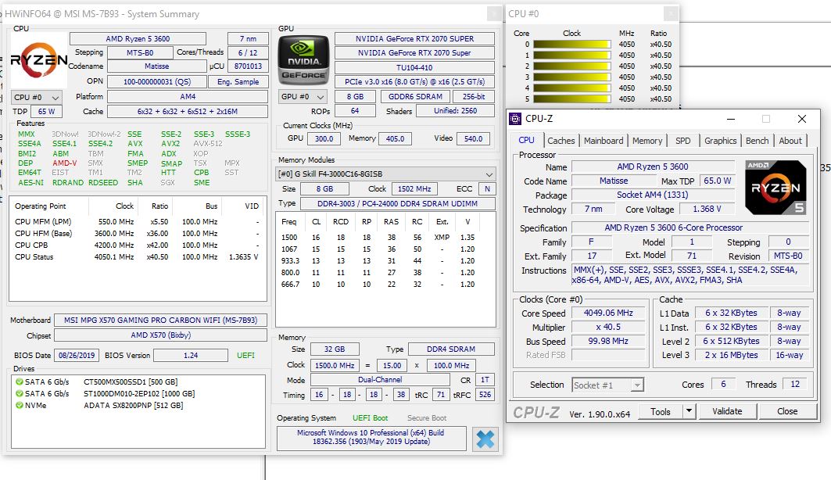Click the AMD X570 (Bixby) chipset field
The height and width of the screenshot is (480, 831).
click(160, 335)
